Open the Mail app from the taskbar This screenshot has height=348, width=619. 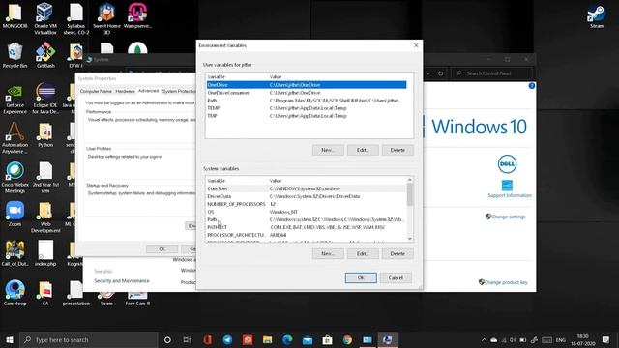[308, 339]
